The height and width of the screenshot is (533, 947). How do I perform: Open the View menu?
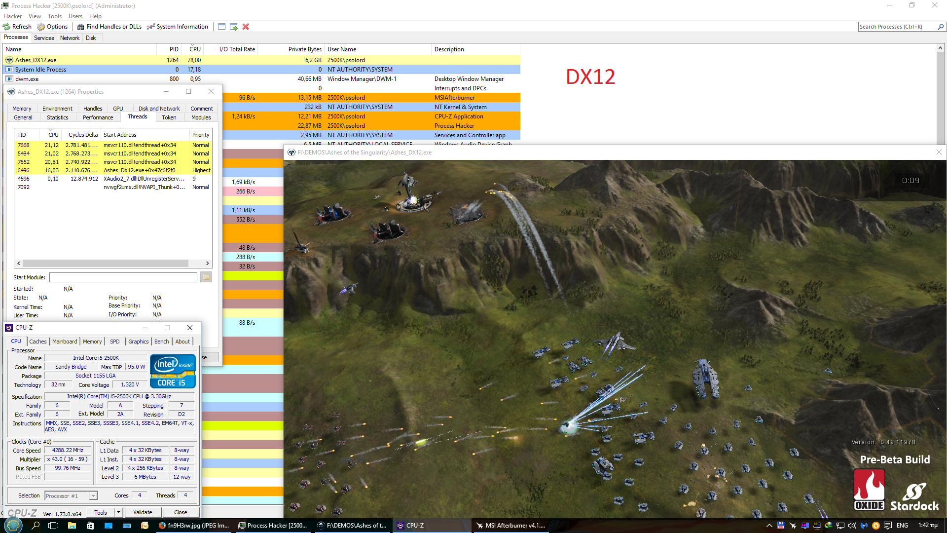click(x=35, y=16)
